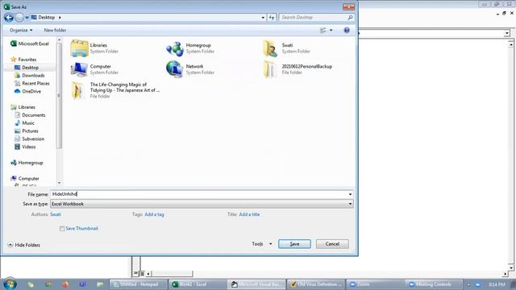Open the Tools dropdown

tap(262, 244)
